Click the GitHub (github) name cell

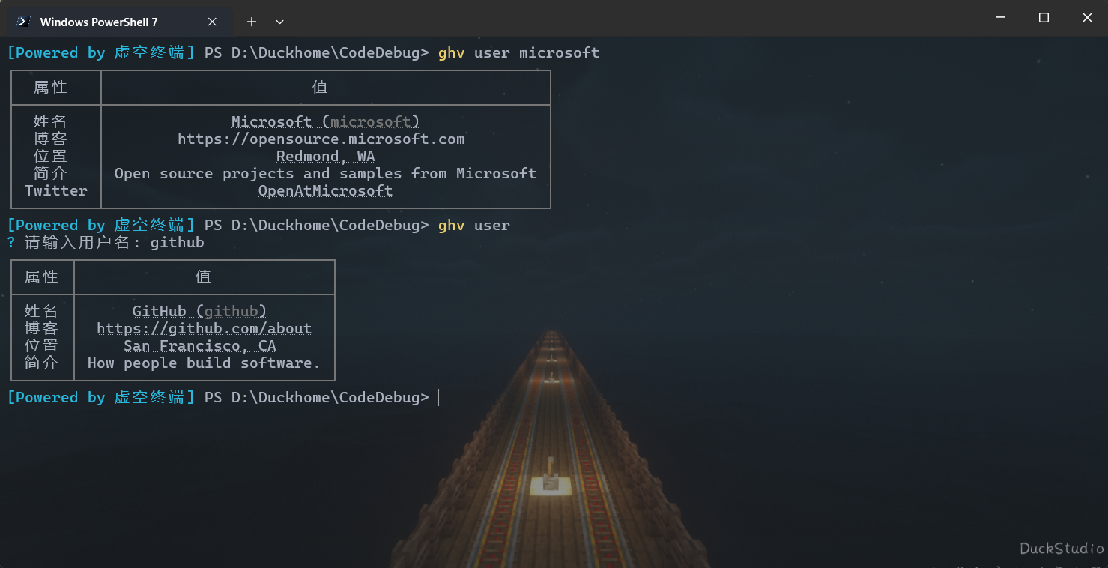(x=200, y=311)
